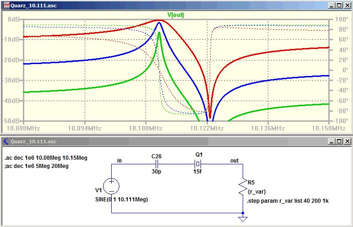Viewport: 353px width, 227px height.
Task: Click the waveform window icon in plot title bar
Action: 5,5
